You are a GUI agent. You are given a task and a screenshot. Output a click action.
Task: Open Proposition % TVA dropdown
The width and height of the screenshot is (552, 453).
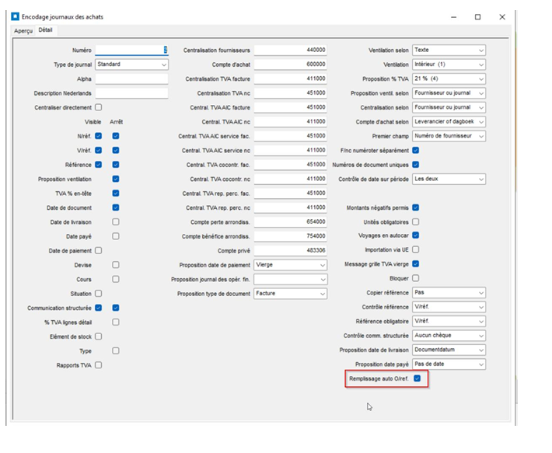tap(449, 78)
